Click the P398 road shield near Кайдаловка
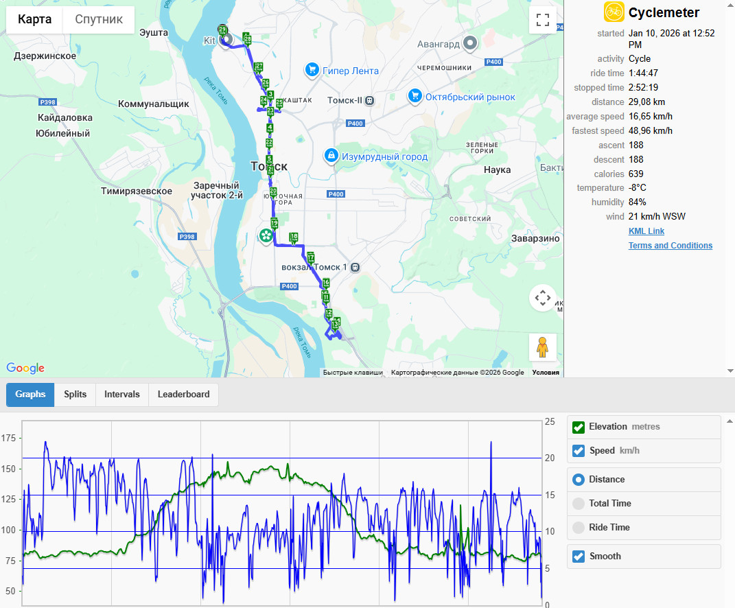The height and width of the screenshot is (608, 735). (x=48, y=102)
